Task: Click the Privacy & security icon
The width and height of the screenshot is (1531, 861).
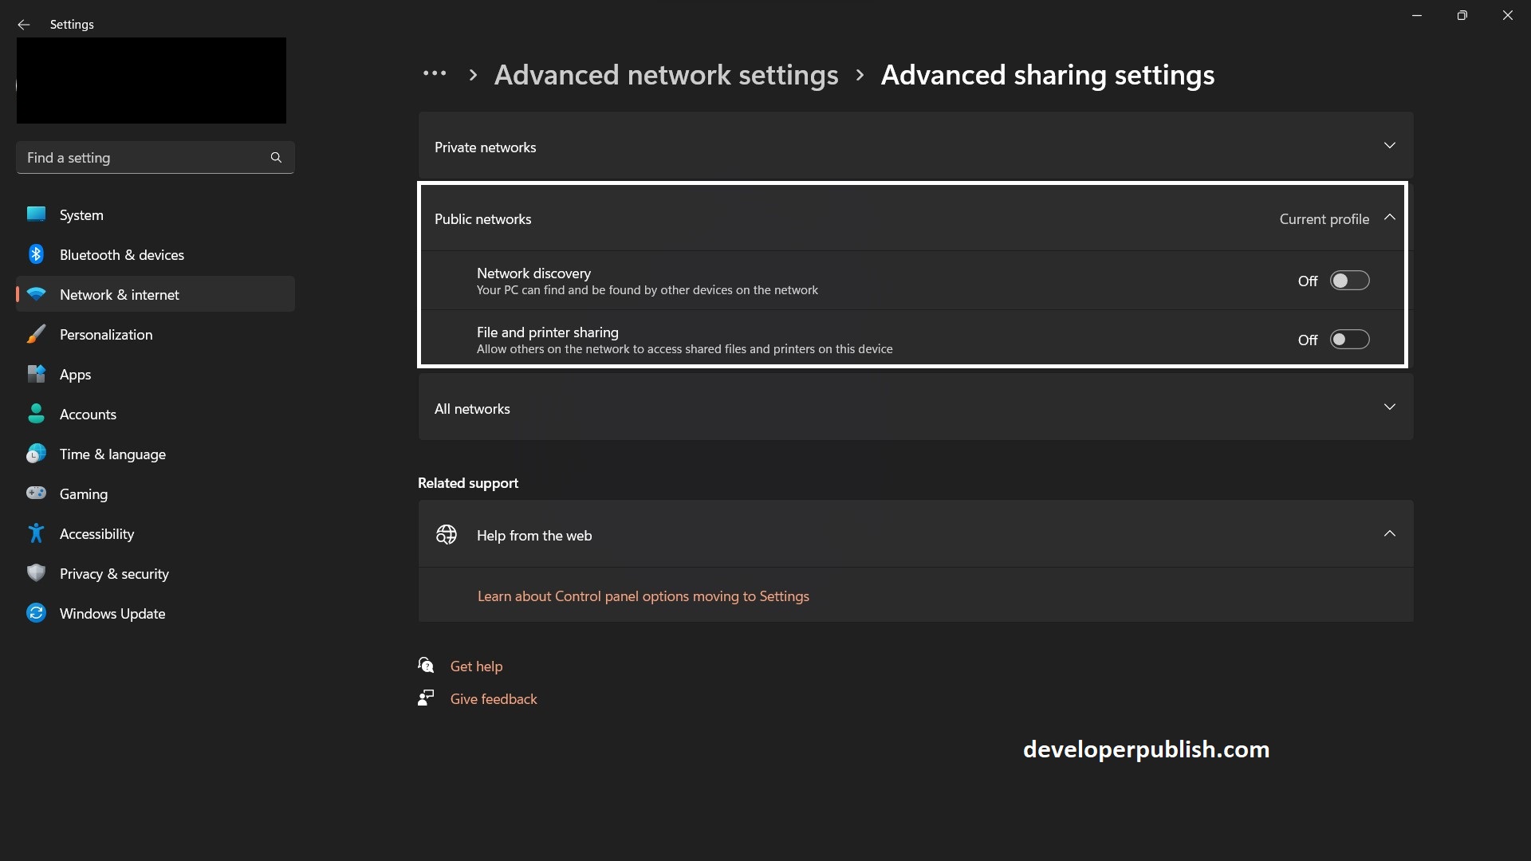Action: coord(36,572)
